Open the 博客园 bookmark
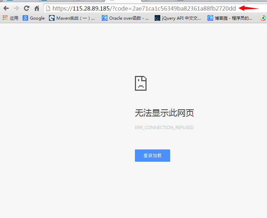267x218 pixels. [x=230, y=18]
